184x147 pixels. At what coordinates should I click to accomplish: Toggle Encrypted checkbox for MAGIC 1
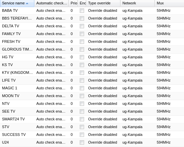tap(82, 88)
